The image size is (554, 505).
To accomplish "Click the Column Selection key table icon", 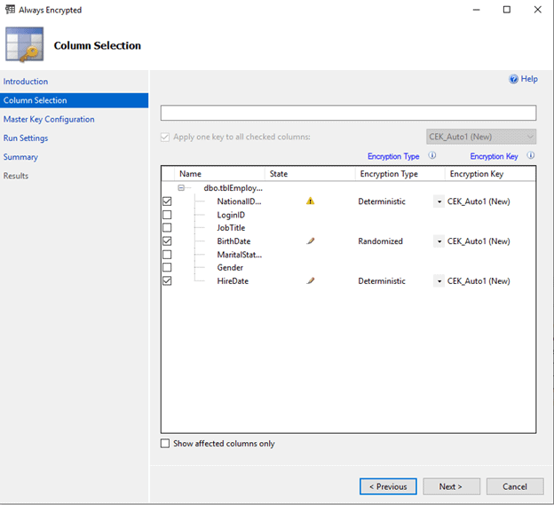I will click(x=24, y=44).
